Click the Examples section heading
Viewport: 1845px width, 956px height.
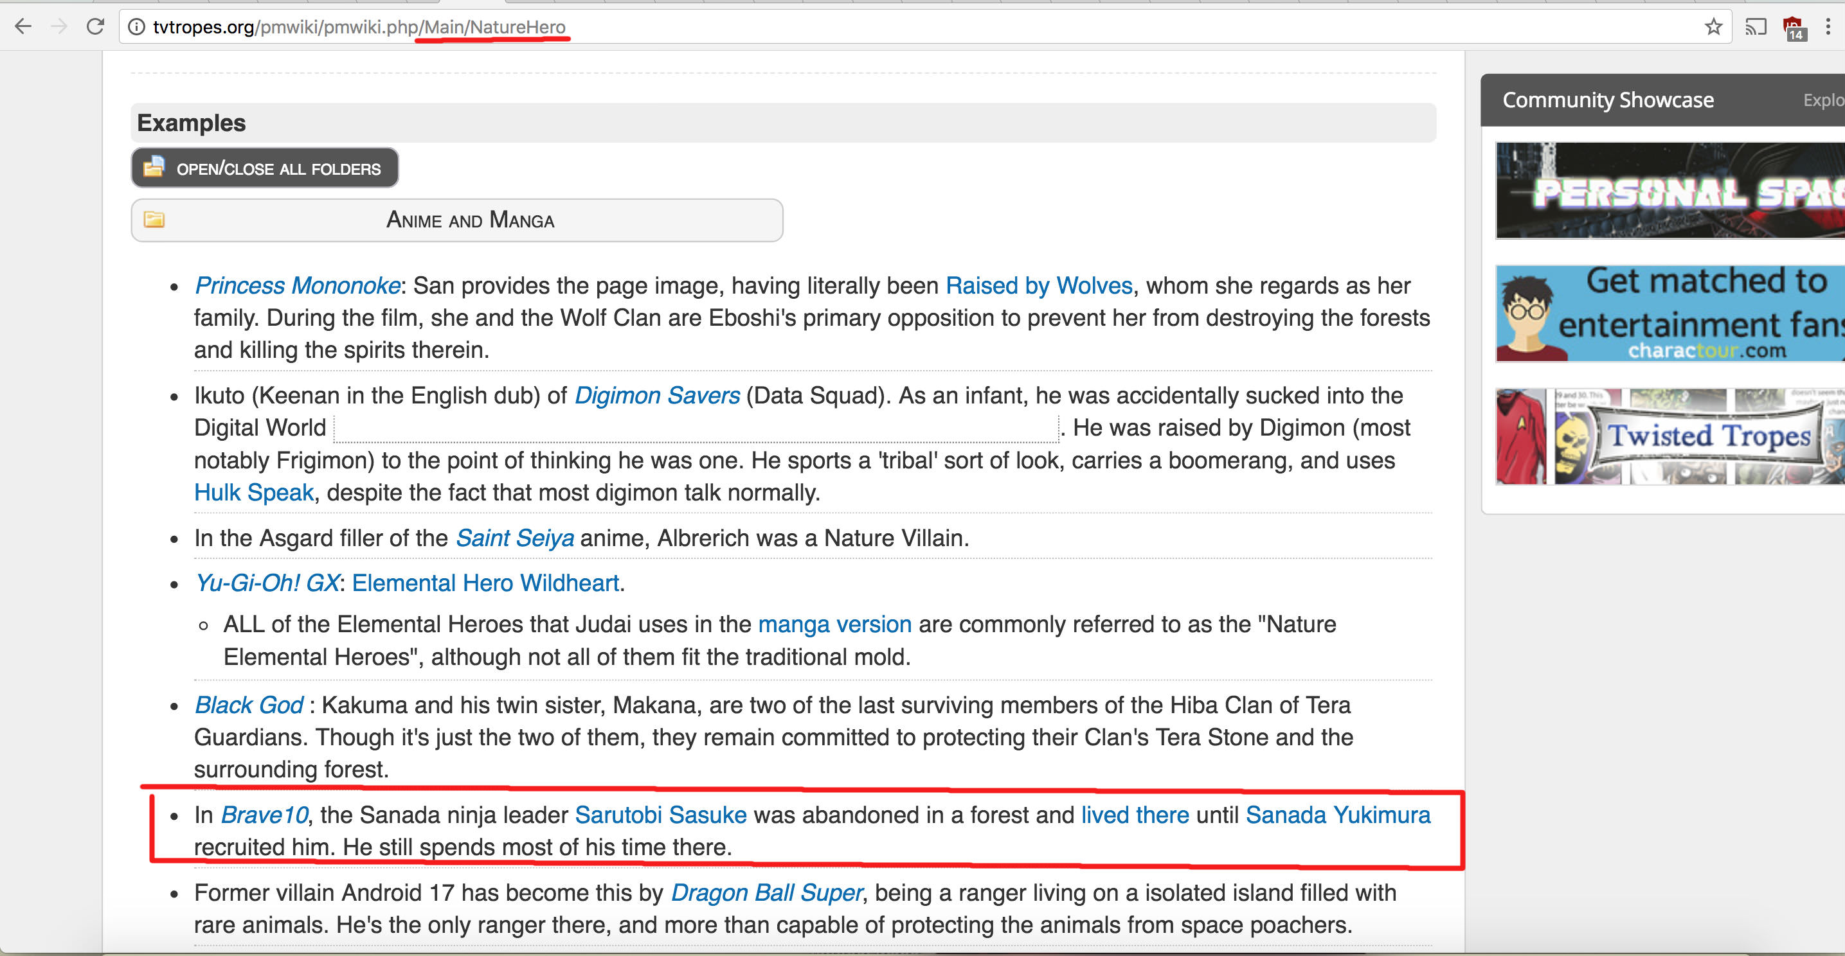coord(191,122)
